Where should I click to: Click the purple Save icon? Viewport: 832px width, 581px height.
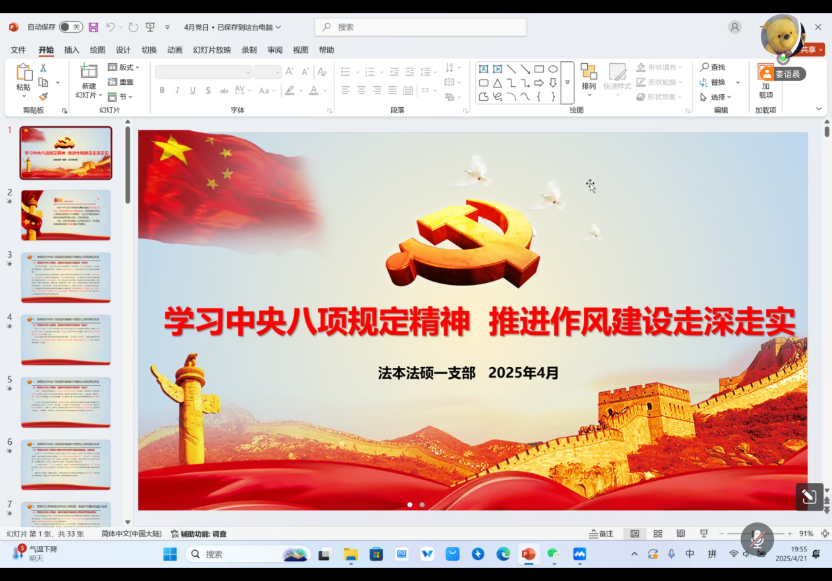pos(93,27)
